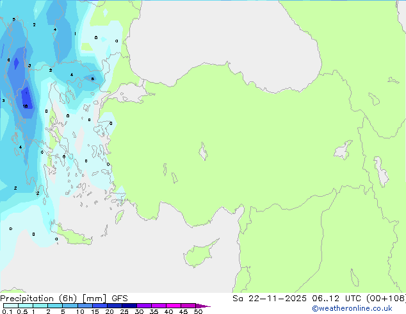Click the 25–30 mm legend color swatch
The height and width of the screenshot is (314, 406).
click(129, 306)
